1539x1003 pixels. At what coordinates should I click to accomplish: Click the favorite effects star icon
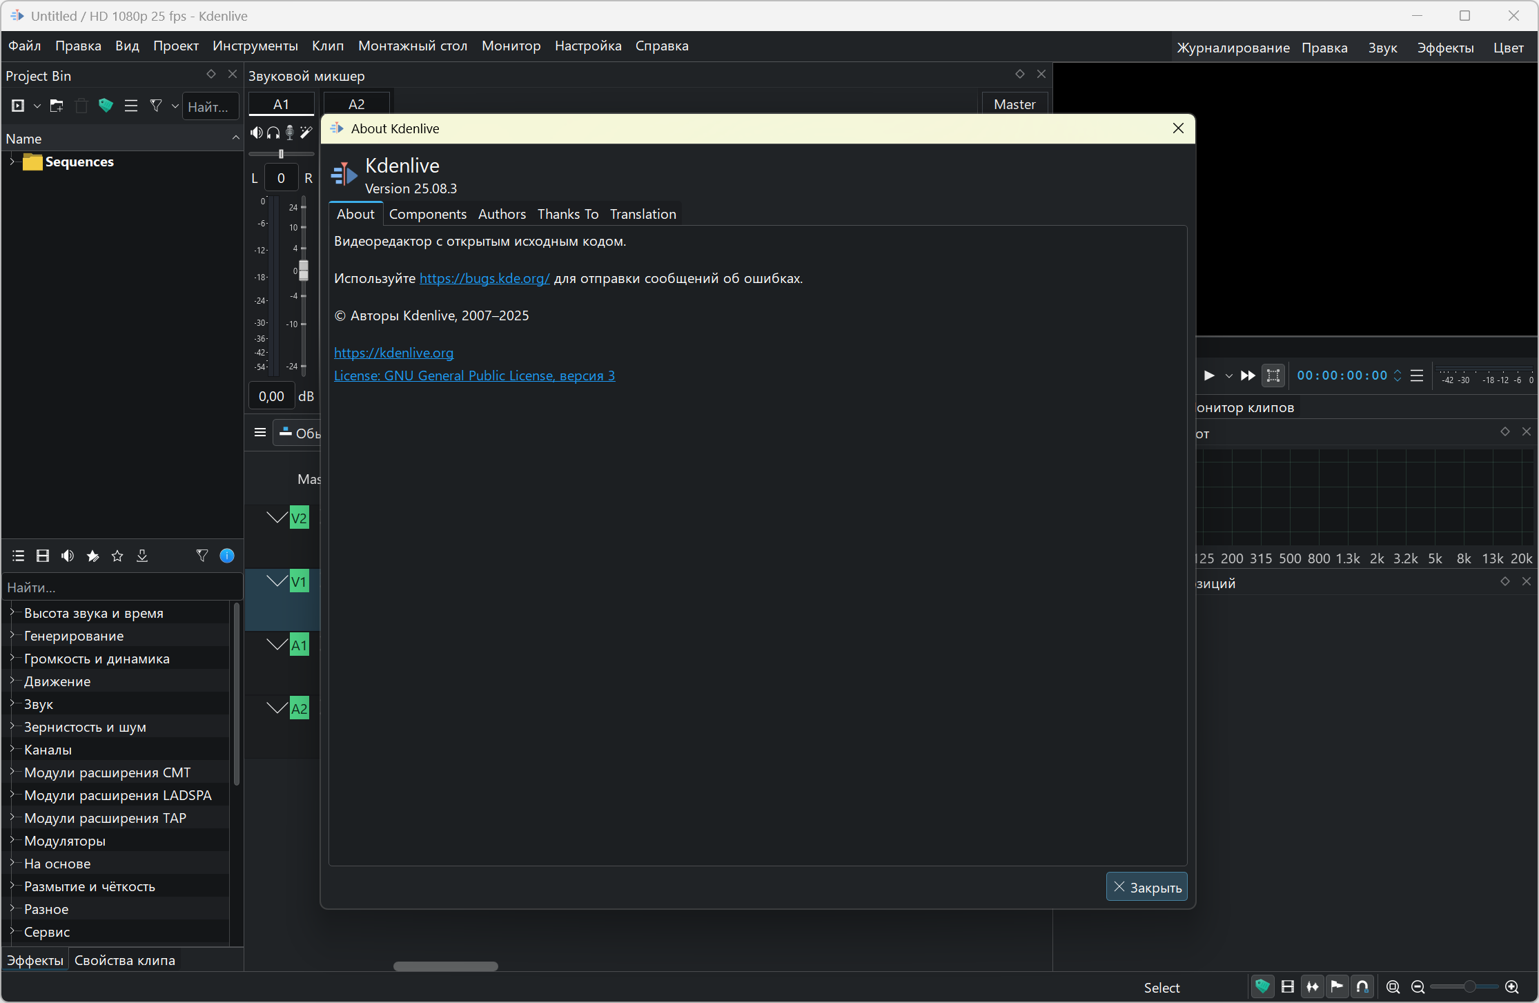coord(117,556)
